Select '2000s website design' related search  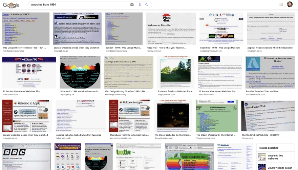(x=276, y=167)
